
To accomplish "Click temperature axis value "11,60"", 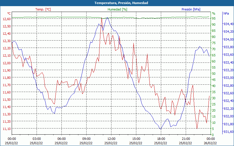I will [x=6, y=92].
